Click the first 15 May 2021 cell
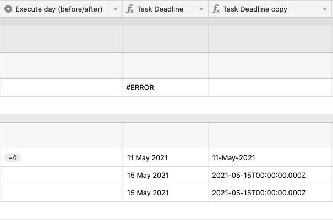 coord(165,176)
